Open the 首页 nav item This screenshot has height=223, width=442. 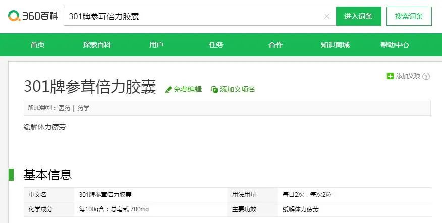point(37,45)
